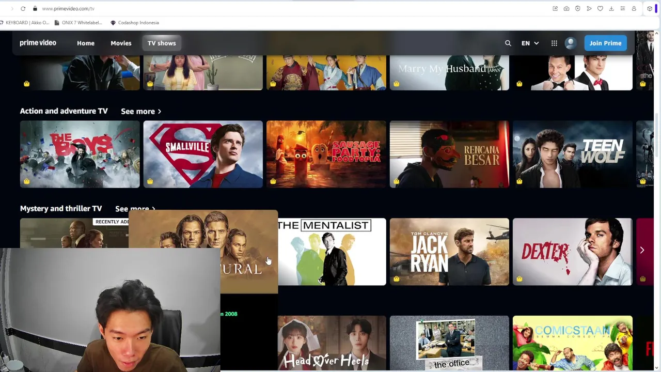
Task: Open the Teen Wolf thumbnail
Action: tap(572, 154)
